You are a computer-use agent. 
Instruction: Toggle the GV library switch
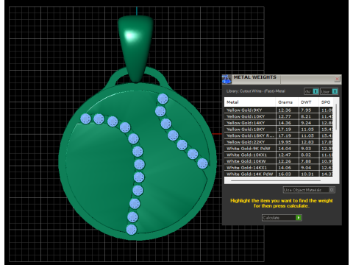coord(311,91)
